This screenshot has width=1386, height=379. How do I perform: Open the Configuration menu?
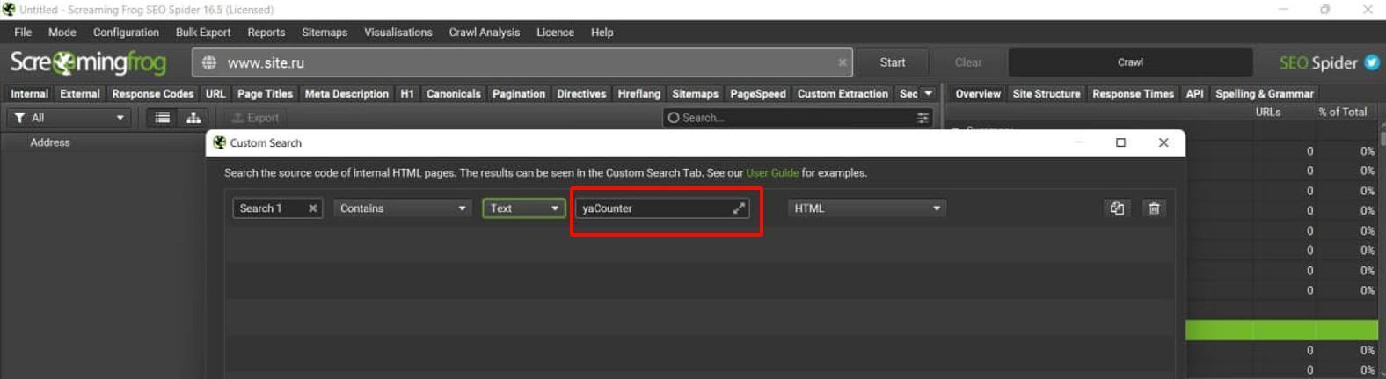coord(126,33)
